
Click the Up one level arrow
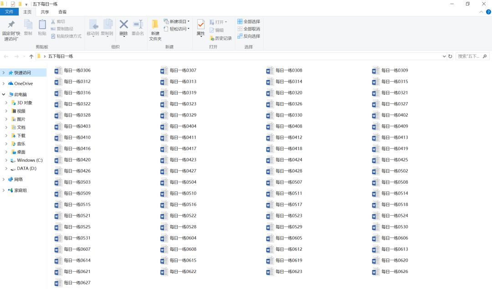tap(31, 56)
